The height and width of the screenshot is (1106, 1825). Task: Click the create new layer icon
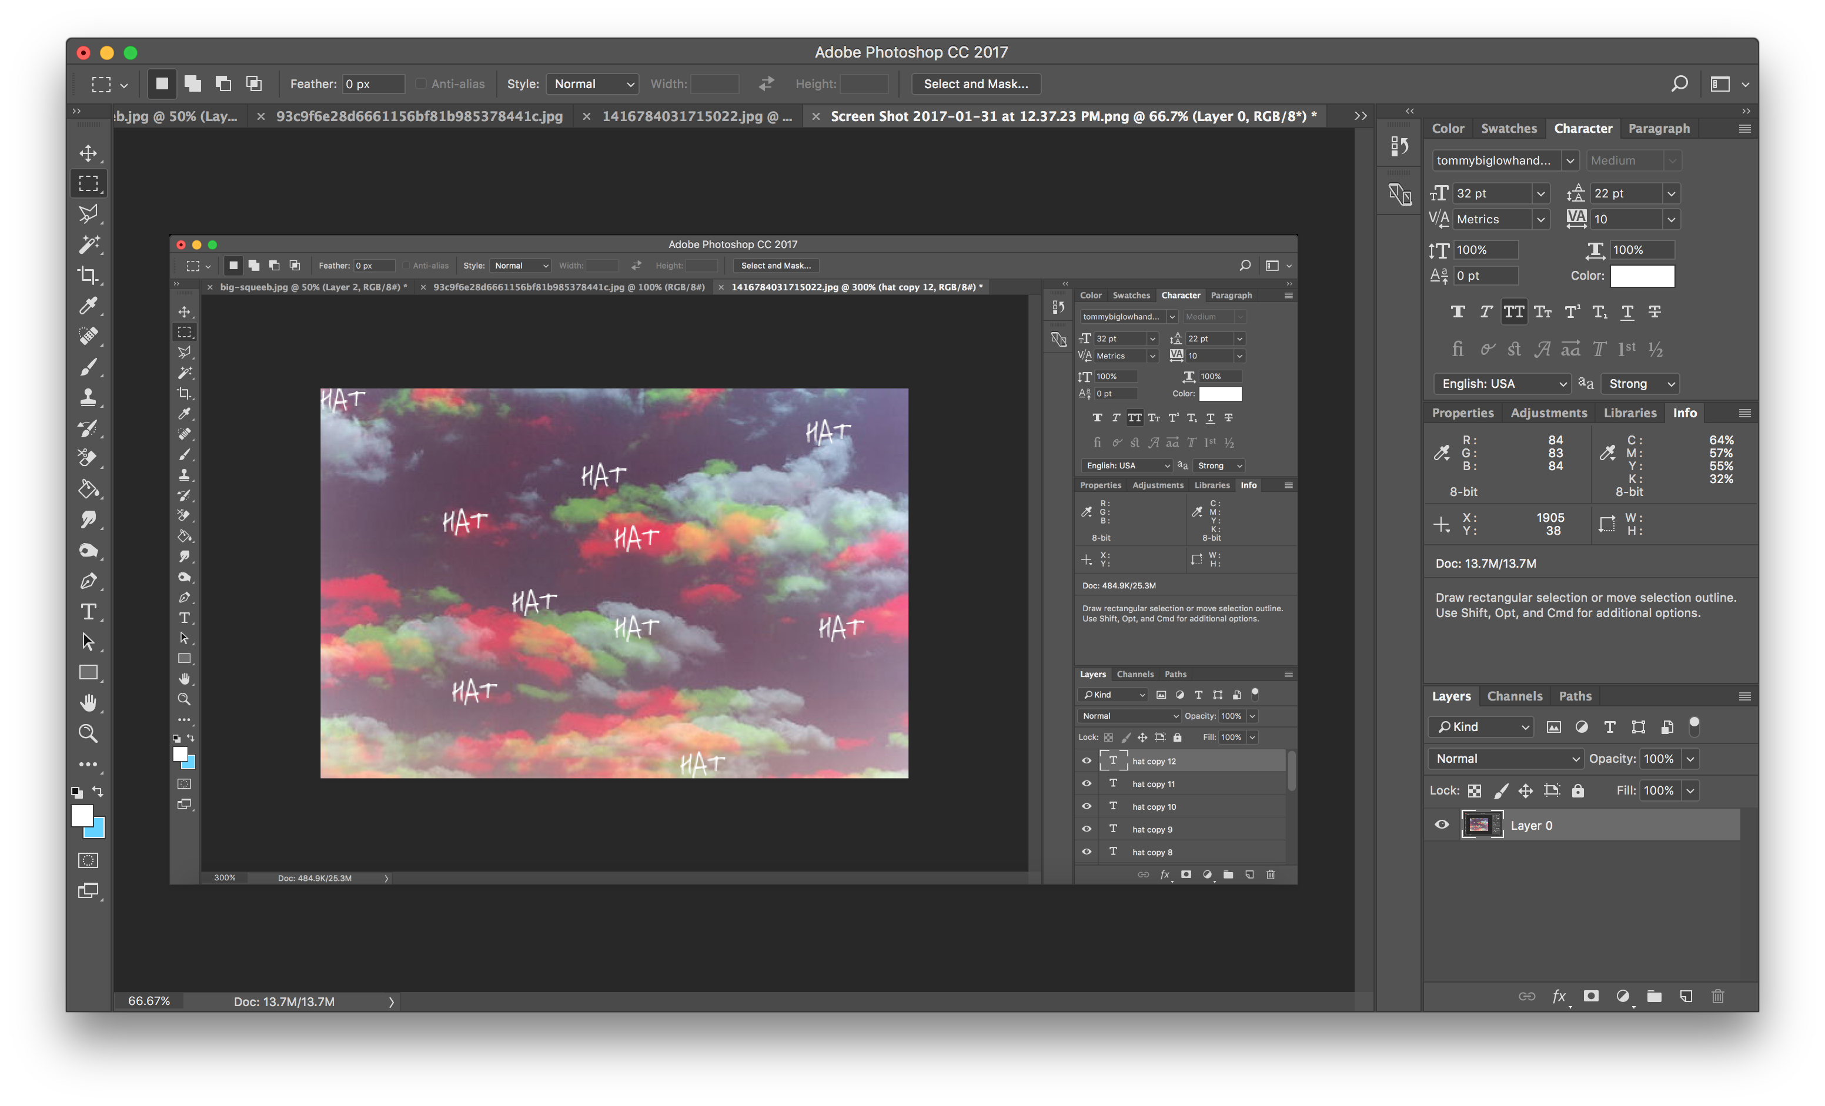pyautogui.click(x=1686, y=996)
